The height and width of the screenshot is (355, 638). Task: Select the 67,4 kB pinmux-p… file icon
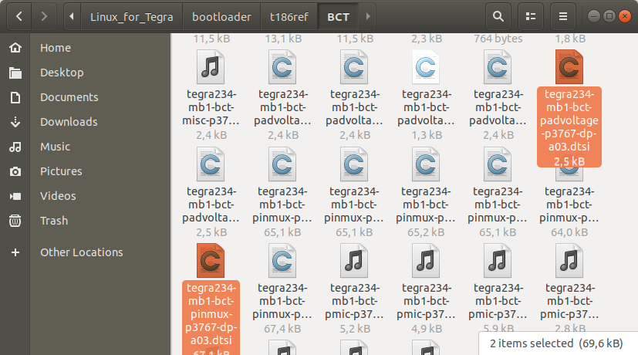(x=282, y=261)
